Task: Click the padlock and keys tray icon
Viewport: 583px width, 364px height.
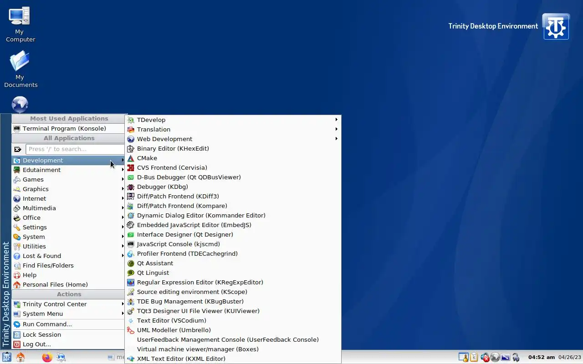Action: coord(516,357)
